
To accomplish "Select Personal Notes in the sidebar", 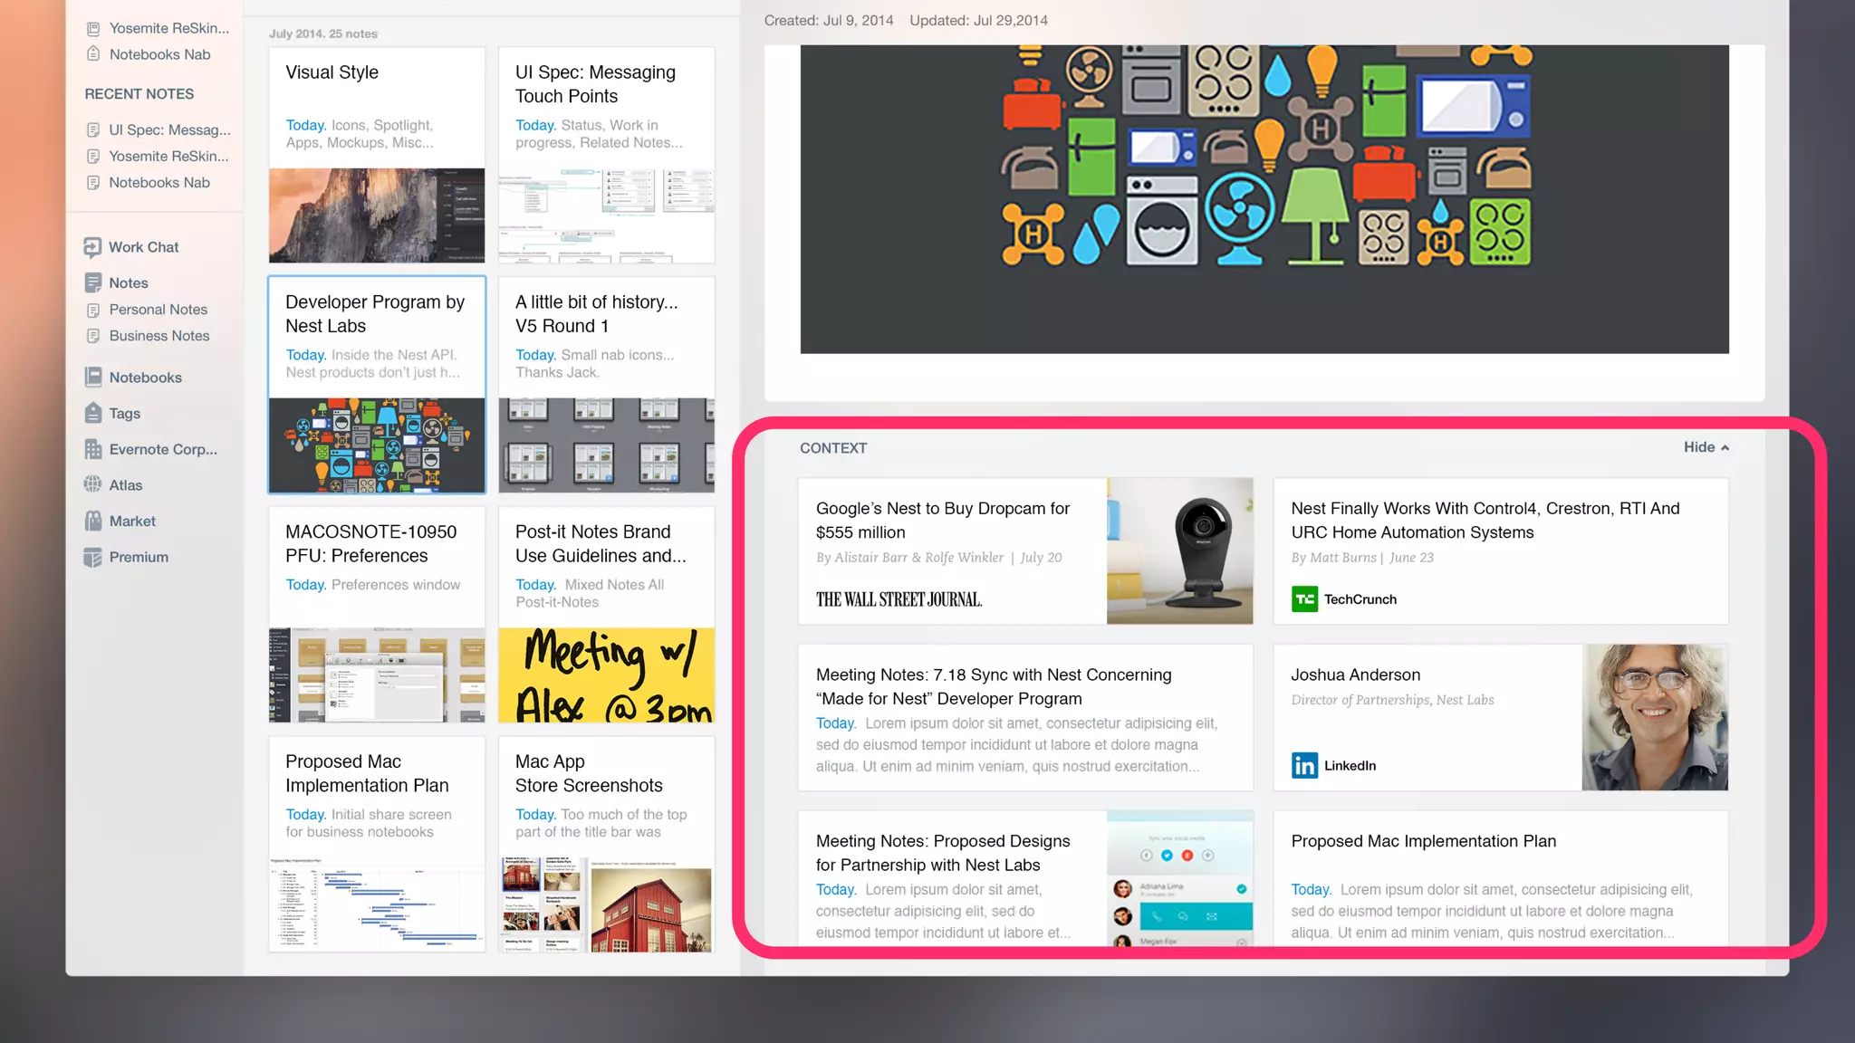I will (158, 310).
